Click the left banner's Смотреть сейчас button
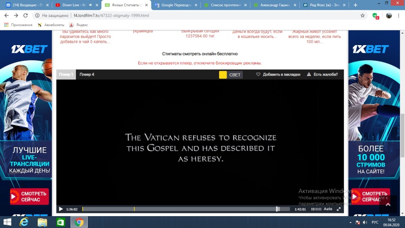 (29, 196)
